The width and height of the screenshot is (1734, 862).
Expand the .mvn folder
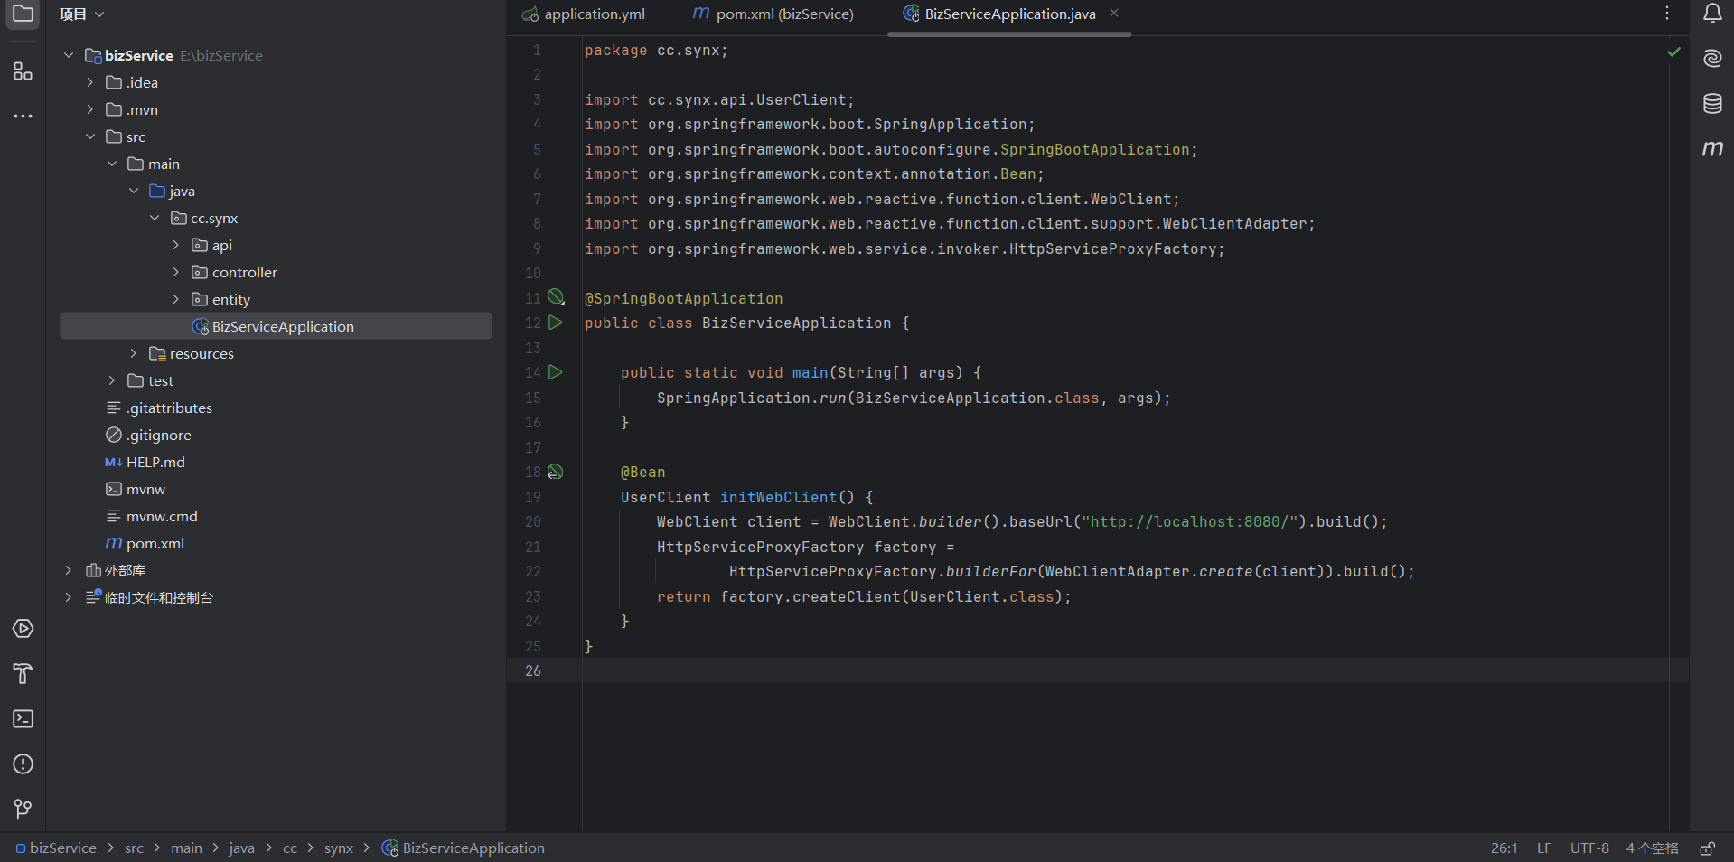pyautogui.click(x=90, y=109)
